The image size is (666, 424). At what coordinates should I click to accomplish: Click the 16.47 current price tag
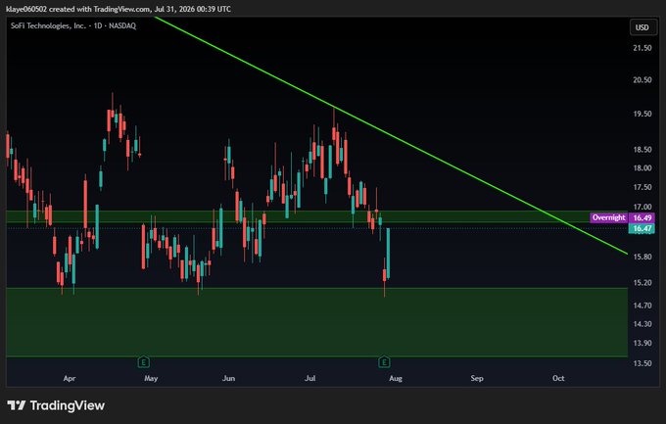(642, 228)
